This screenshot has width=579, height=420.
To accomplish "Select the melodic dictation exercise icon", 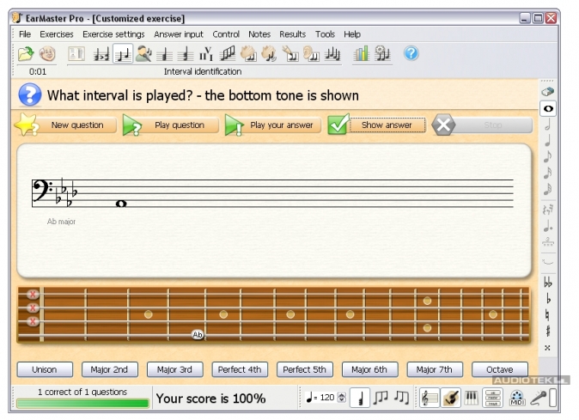I will [x=332, y=54].
